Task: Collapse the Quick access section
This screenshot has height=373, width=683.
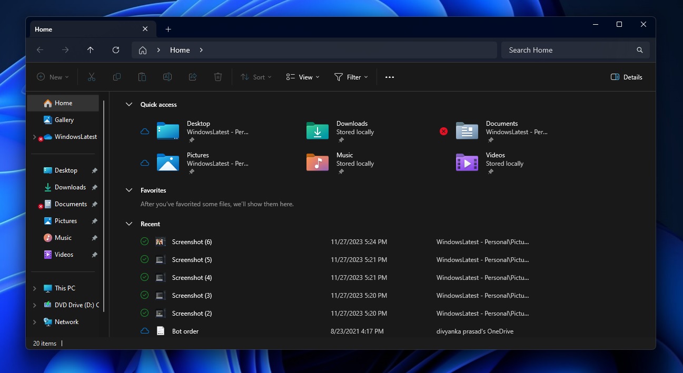Action: pos(129,105)
